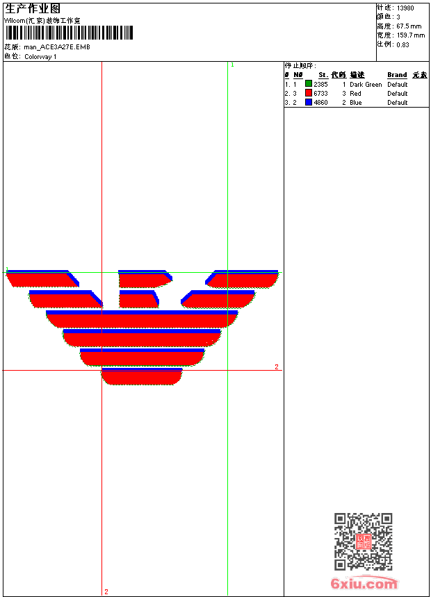The height and width of the screenshot is (597, 431).
Task: Click the stitch count 6733 in Red row
Action: (320, 93)
